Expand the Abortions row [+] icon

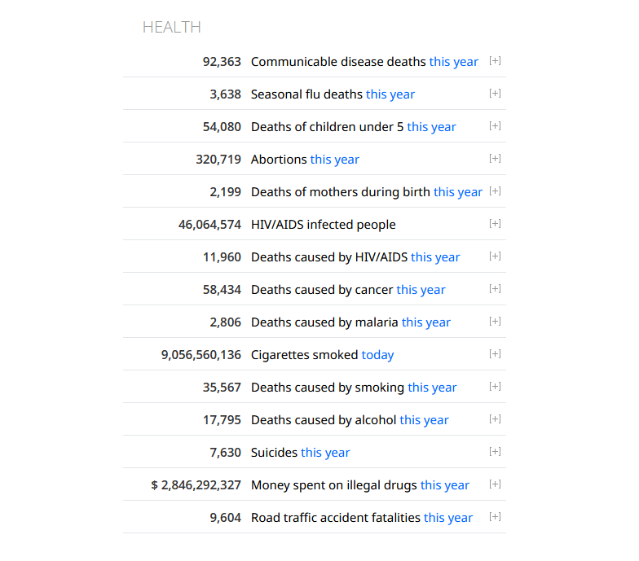pyautogui.click(x=495, y=158)
